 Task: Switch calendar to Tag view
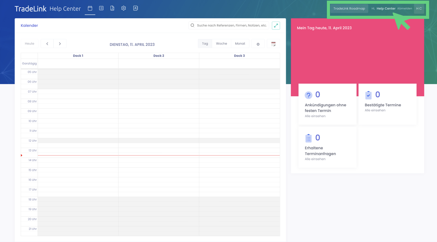coord(205,44)
